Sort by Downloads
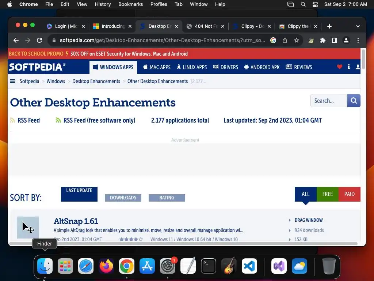Viewport: 374px width, 281px height. [x=123, y=198]
